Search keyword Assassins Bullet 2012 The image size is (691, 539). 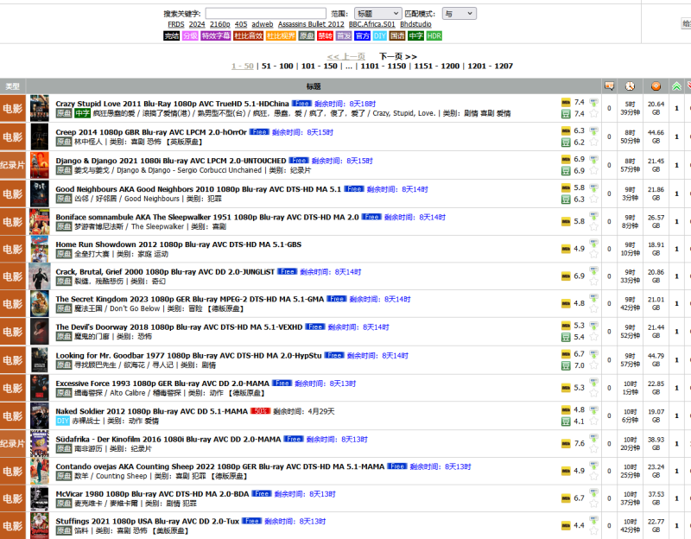pos(311,24)
